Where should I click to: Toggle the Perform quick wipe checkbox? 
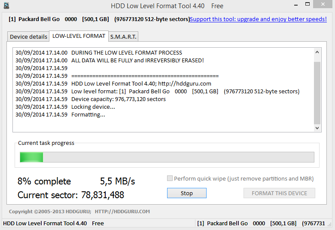click(x=170, y=178)
